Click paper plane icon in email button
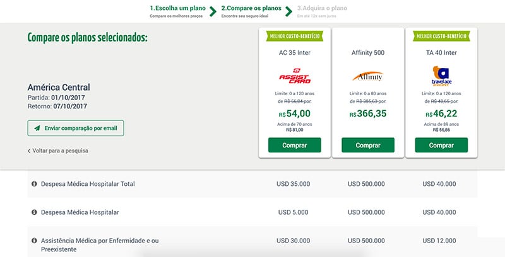Viewport: 505px width, 257px height. tap(37, 128)
